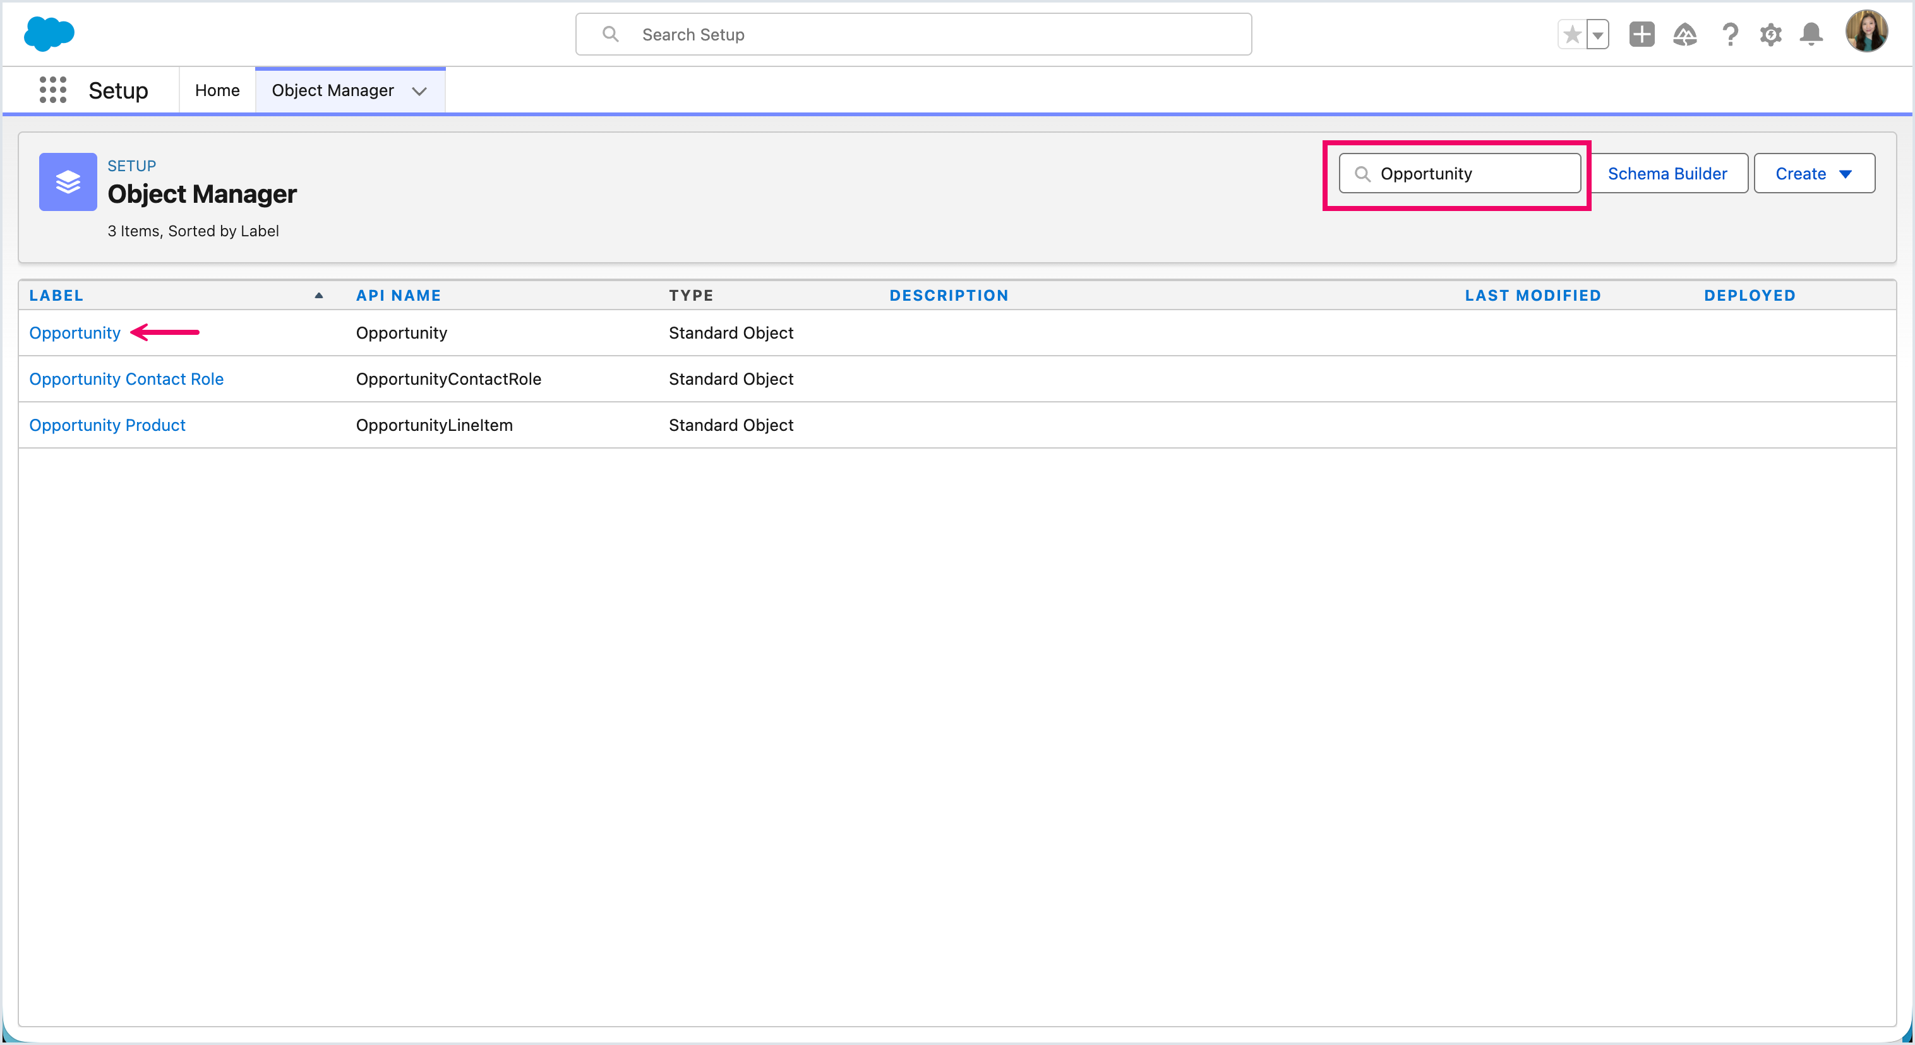Open the Favorites list dropdown arrow

click(1597, 34)
